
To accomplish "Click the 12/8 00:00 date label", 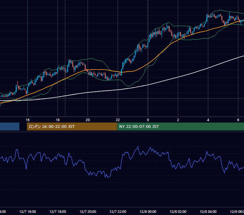I will pos(148,211).
